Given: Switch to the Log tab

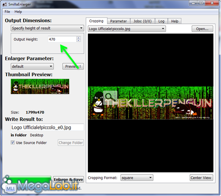Looking at the screenshot, I should (x=161, y=21).
